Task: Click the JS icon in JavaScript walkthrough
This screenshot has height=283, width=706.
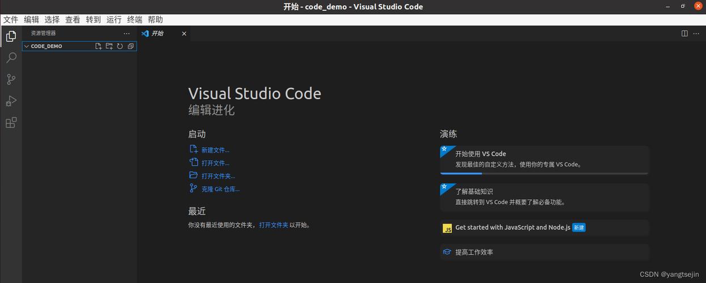Action: [447, 228]
